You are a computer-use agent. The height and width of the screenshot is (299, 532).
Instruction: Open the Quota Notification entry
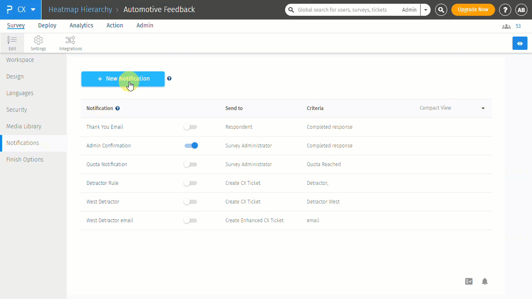point(107,164)
